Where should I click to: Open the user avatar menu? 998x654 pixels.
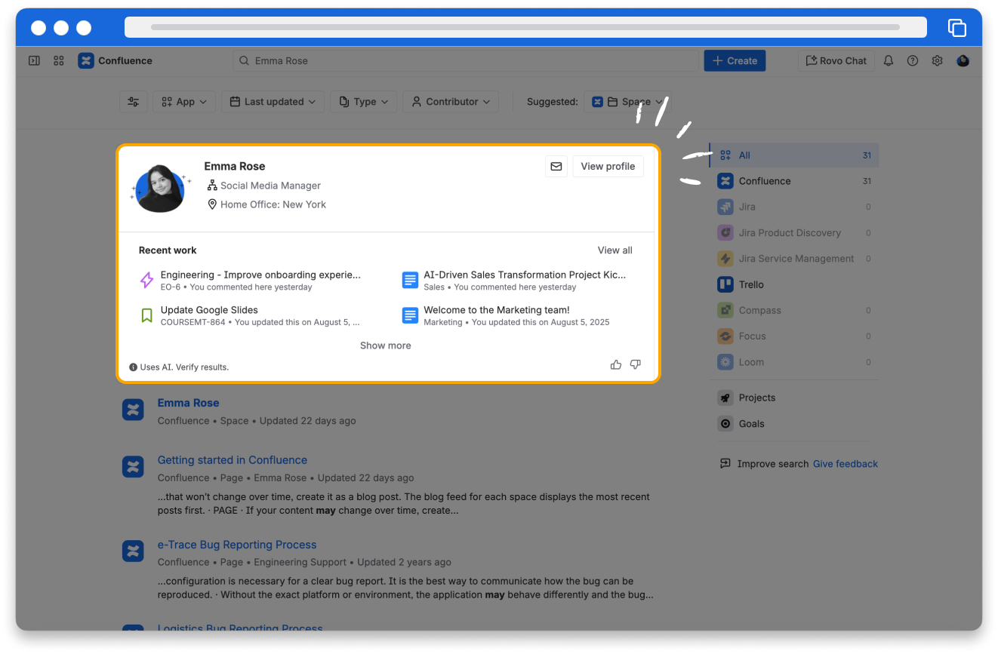pos(963,61)
